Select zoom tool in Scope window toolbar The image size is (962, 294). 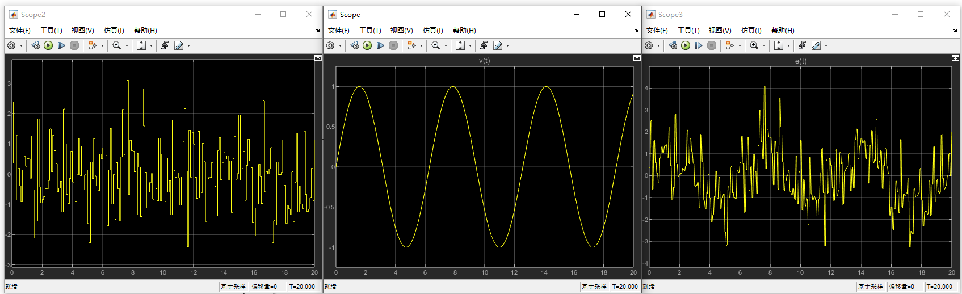[436, 45]
